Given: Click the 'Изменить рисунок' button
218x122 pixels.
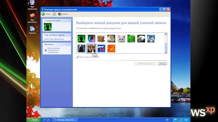Looking at the screenshot, I should point(145,64).
